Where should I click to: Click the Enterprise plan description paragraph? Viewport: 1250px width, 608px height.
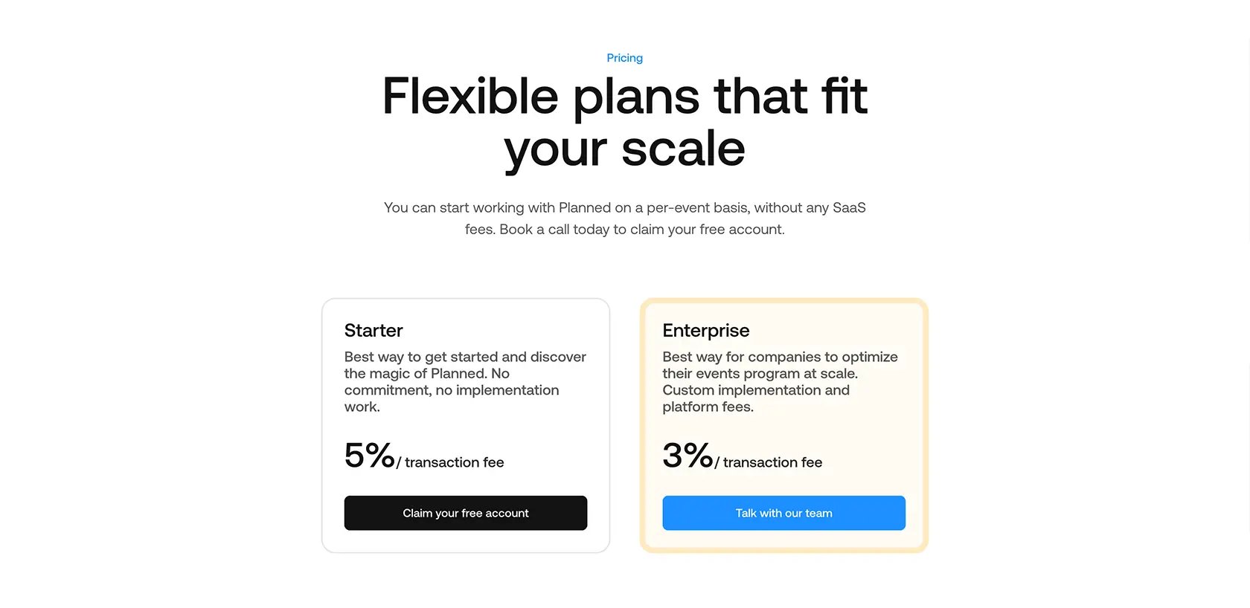[x=780, y=381]
